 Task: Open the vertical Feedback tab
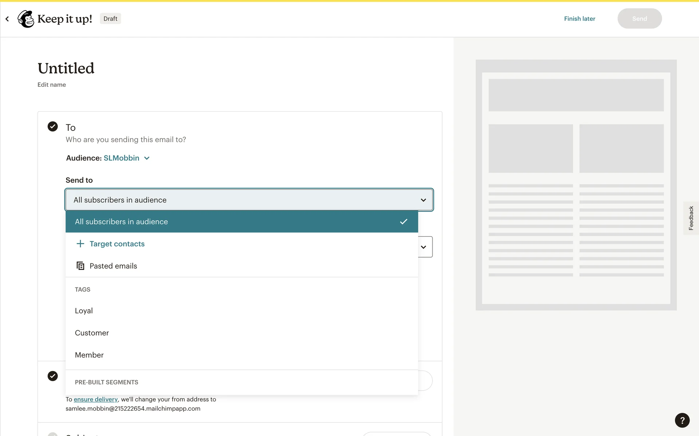tap(691, 218)
